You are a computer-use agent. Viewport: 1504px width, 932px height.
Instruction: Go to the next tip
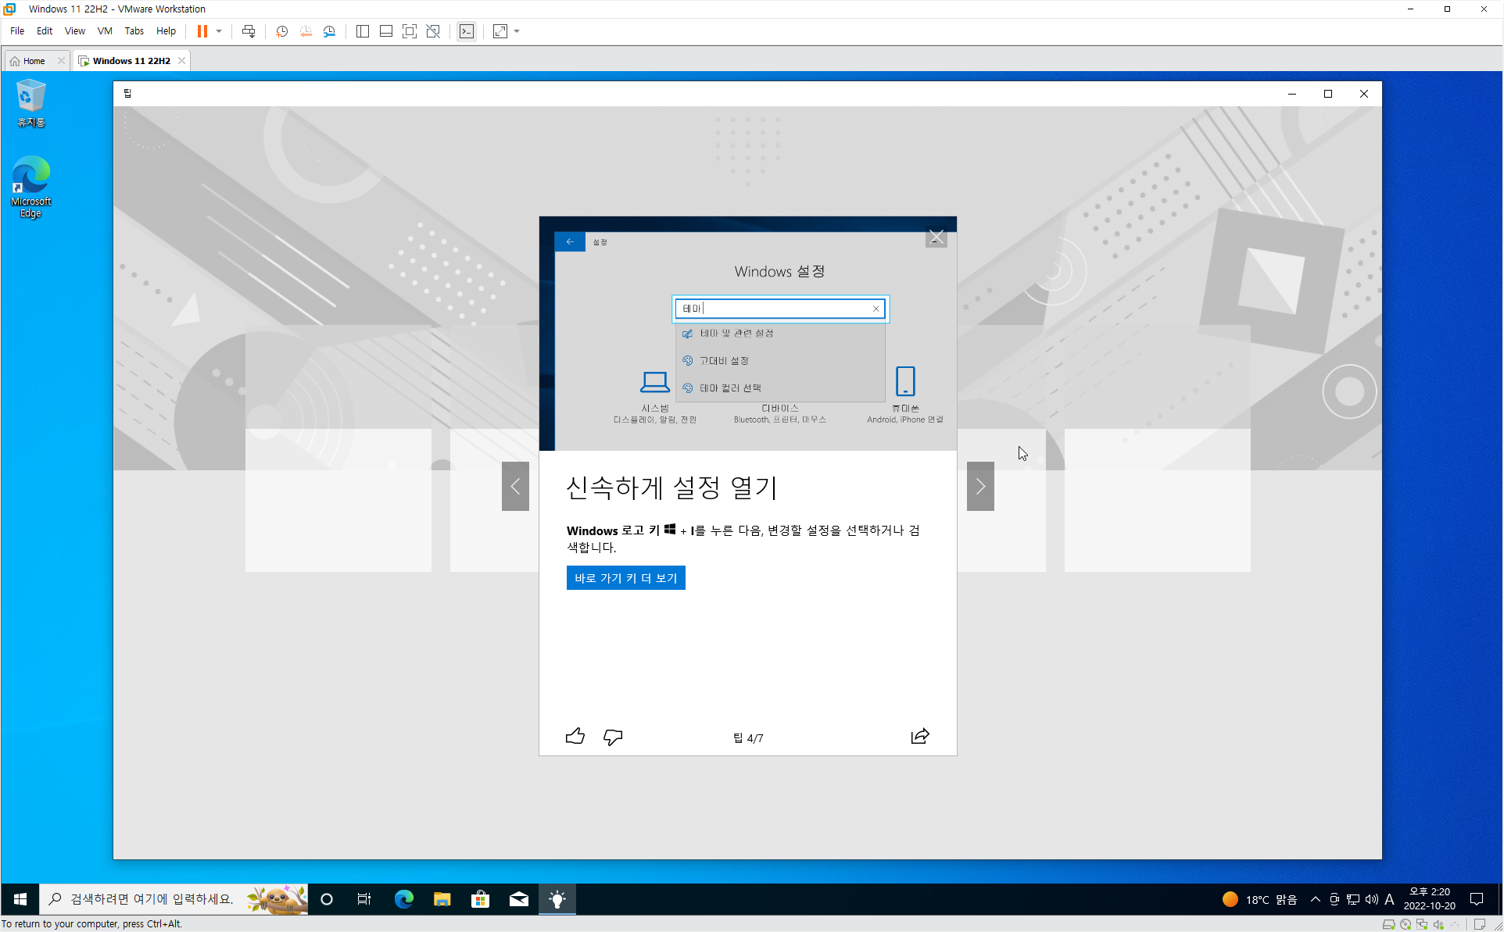tap(980, 487)
